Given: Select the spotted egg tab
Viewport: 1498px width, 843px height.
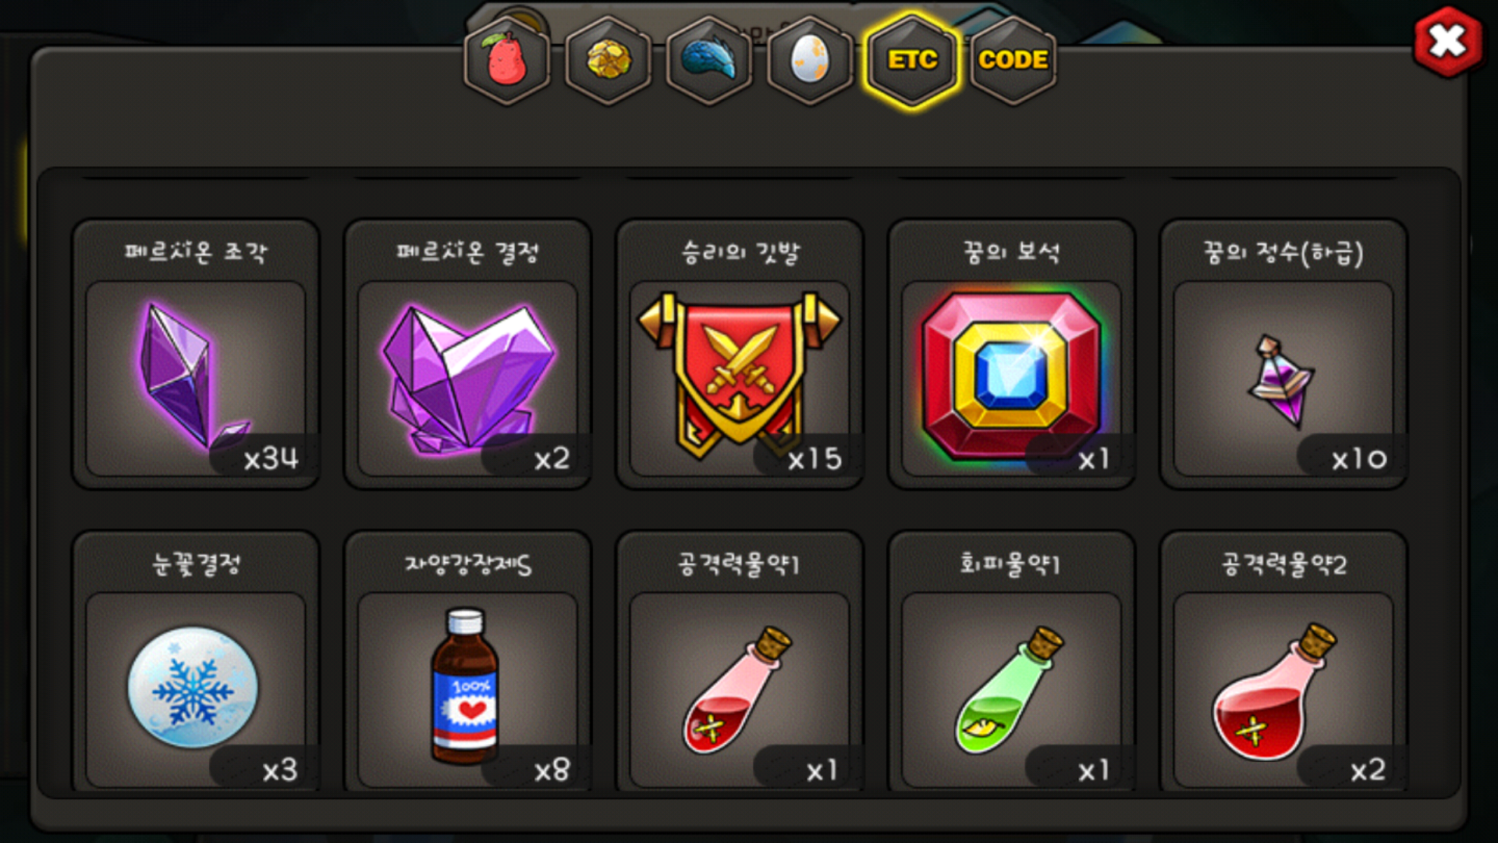Looking at the screenshot, I should (811, 60).
